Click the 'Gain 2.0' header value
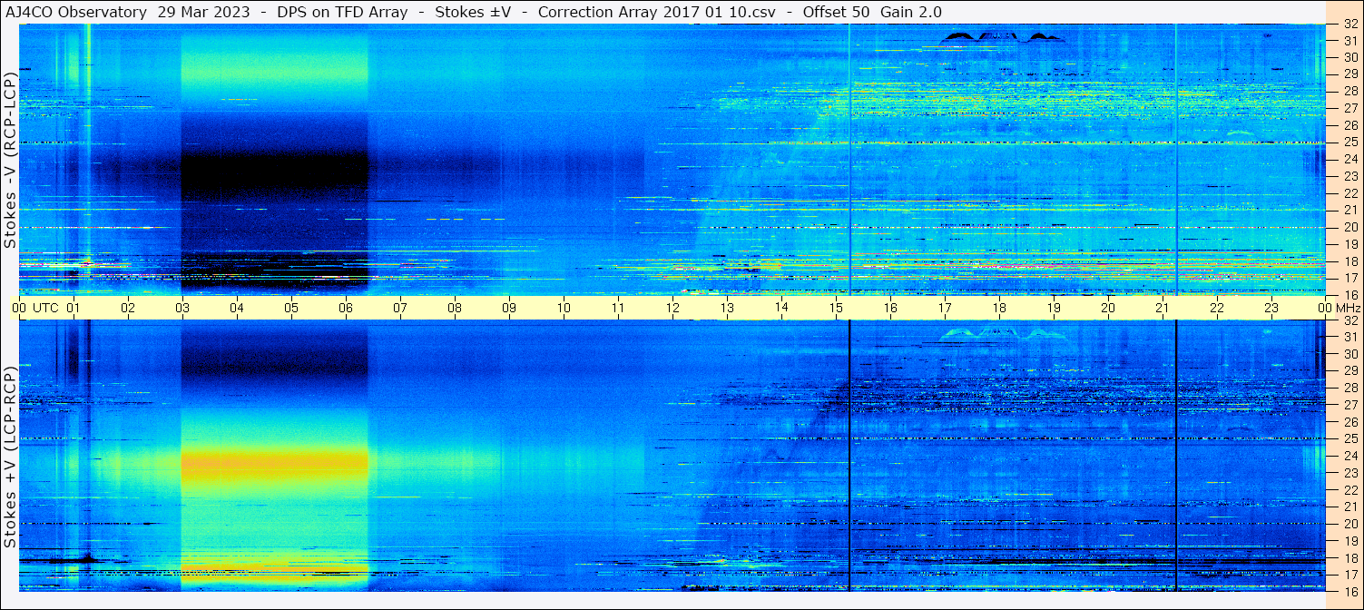 coord(911,12)
